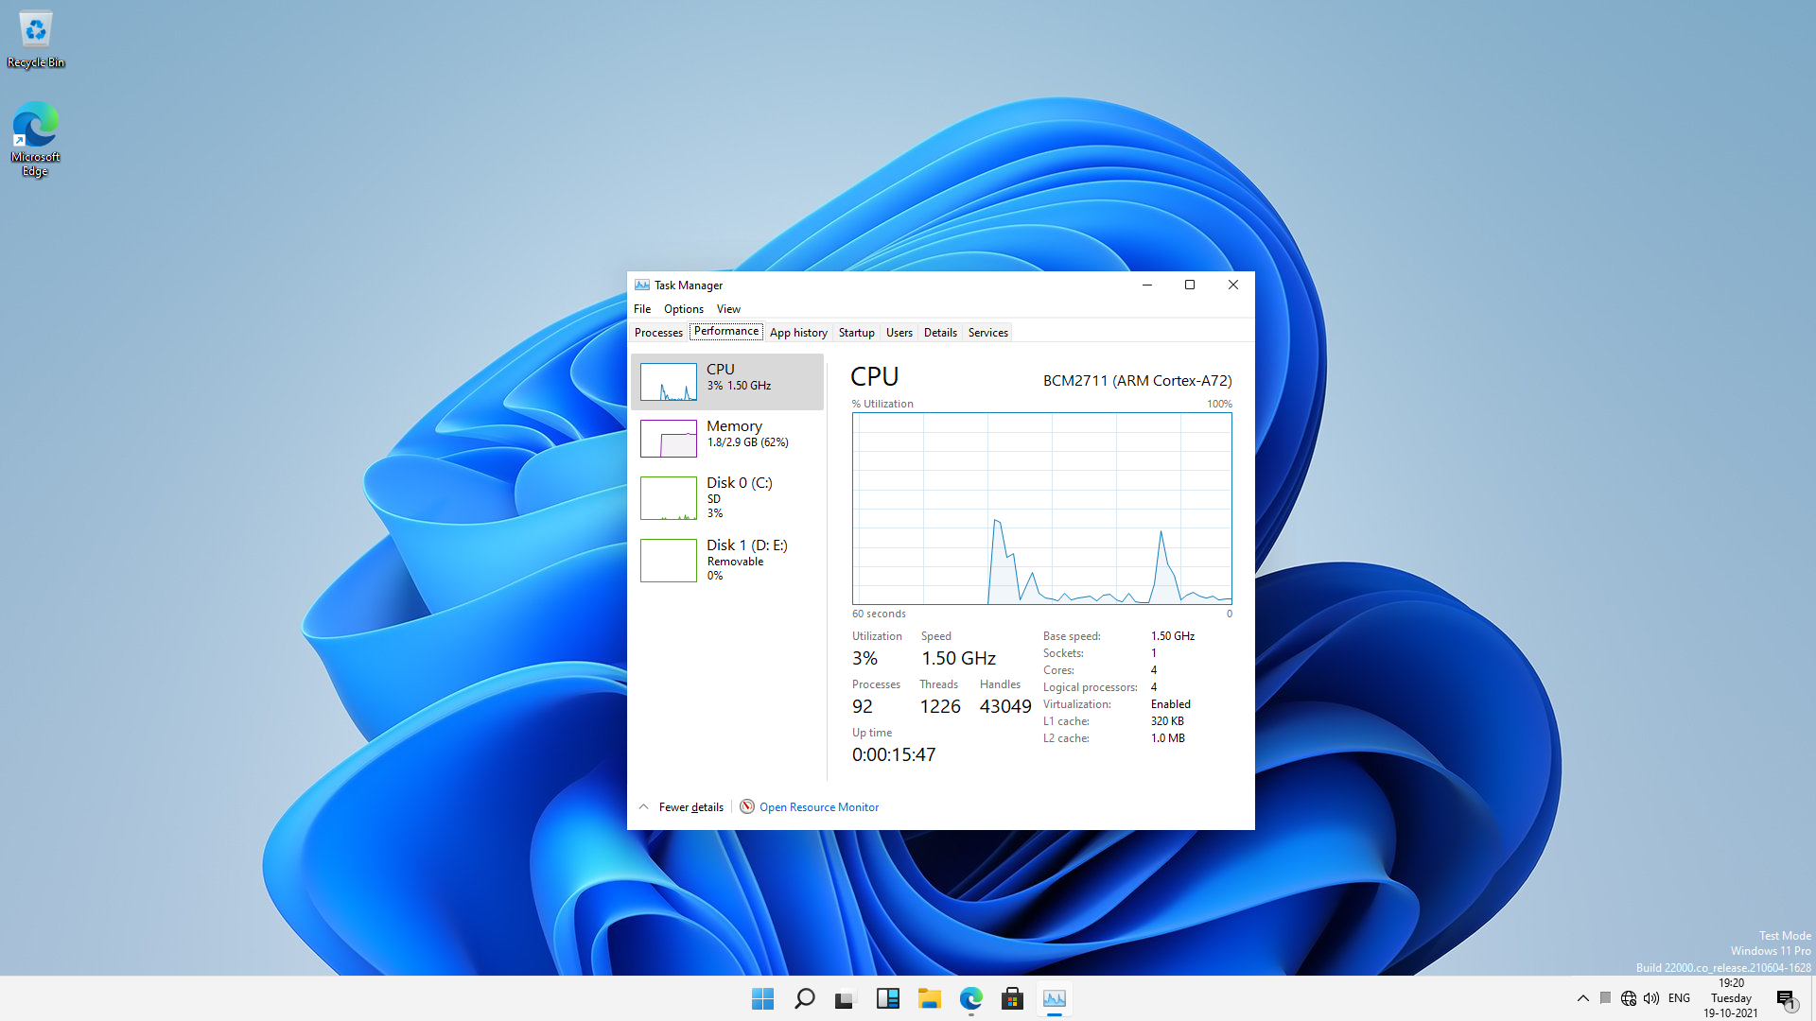Select the CPU performance graph panel
The width and height of the screenshot is (1816, 1021).
pos(728,381)
